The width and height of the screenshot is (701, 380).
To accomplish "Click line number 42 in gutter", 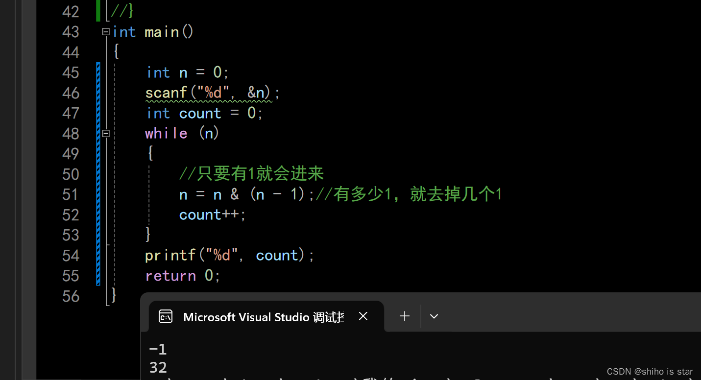I will pos(71,12).
